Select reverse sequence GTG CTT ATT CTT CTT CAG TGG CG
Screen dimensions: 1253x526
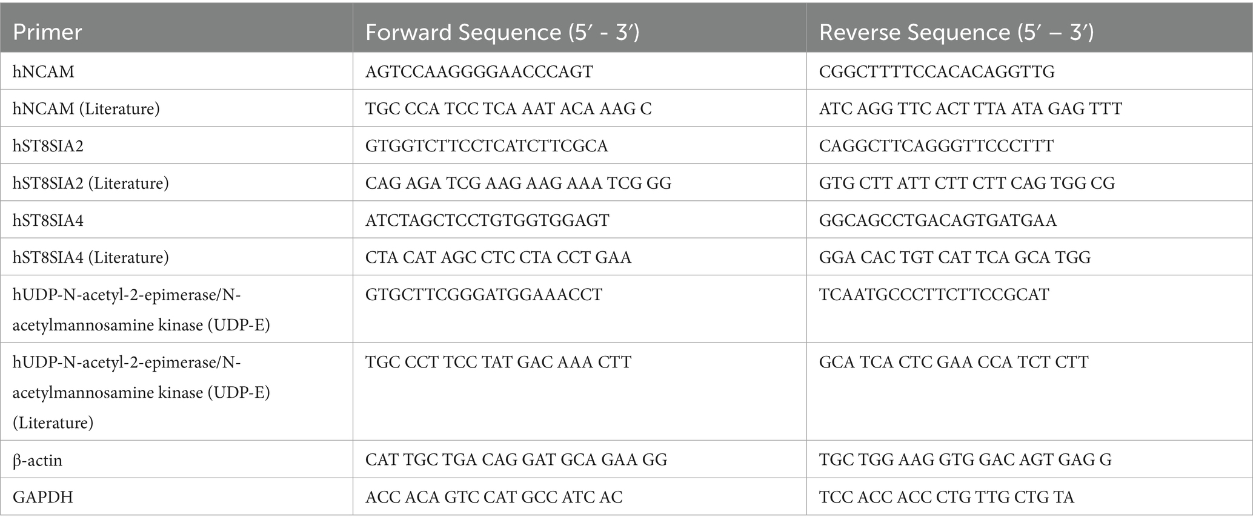click(966, 183)
